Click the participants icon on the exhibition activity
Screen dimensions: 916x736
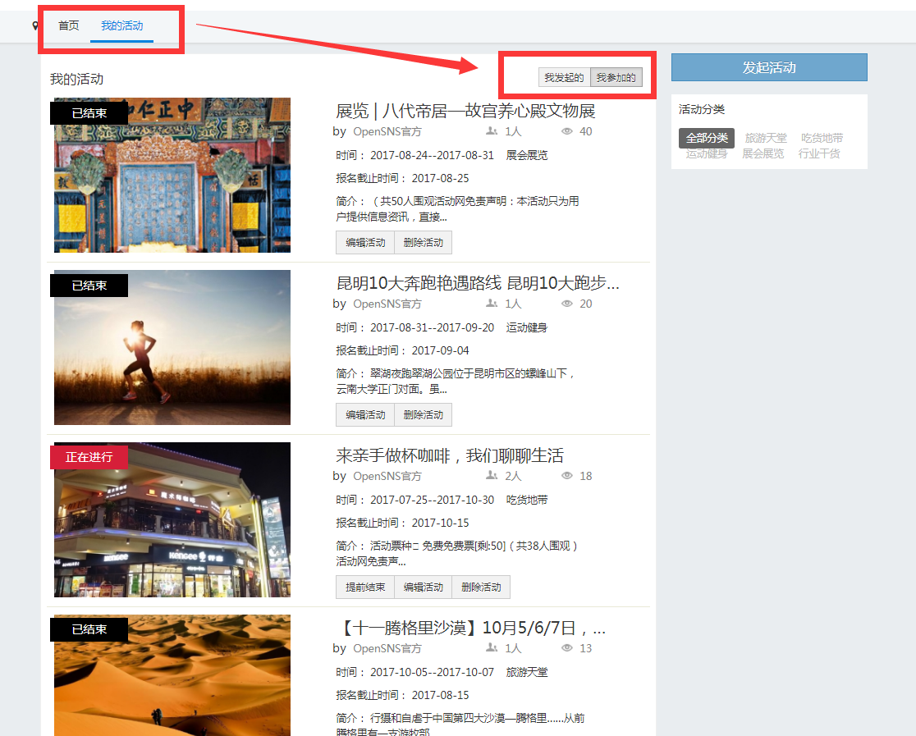click(x=492, y=131)
